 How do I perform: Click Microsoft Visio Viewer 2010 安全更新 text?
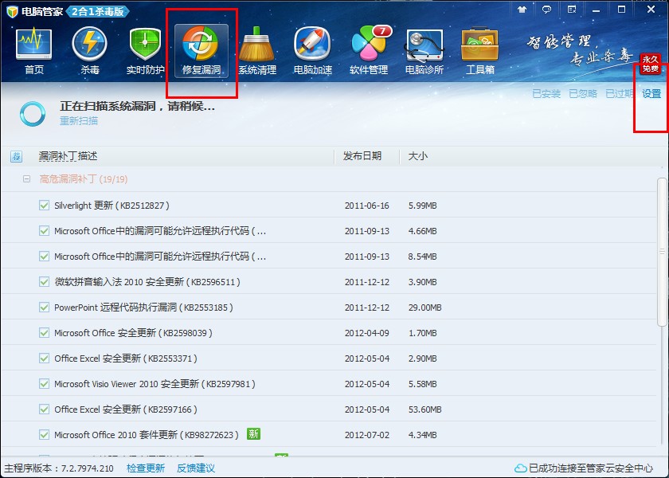(155, 384)
